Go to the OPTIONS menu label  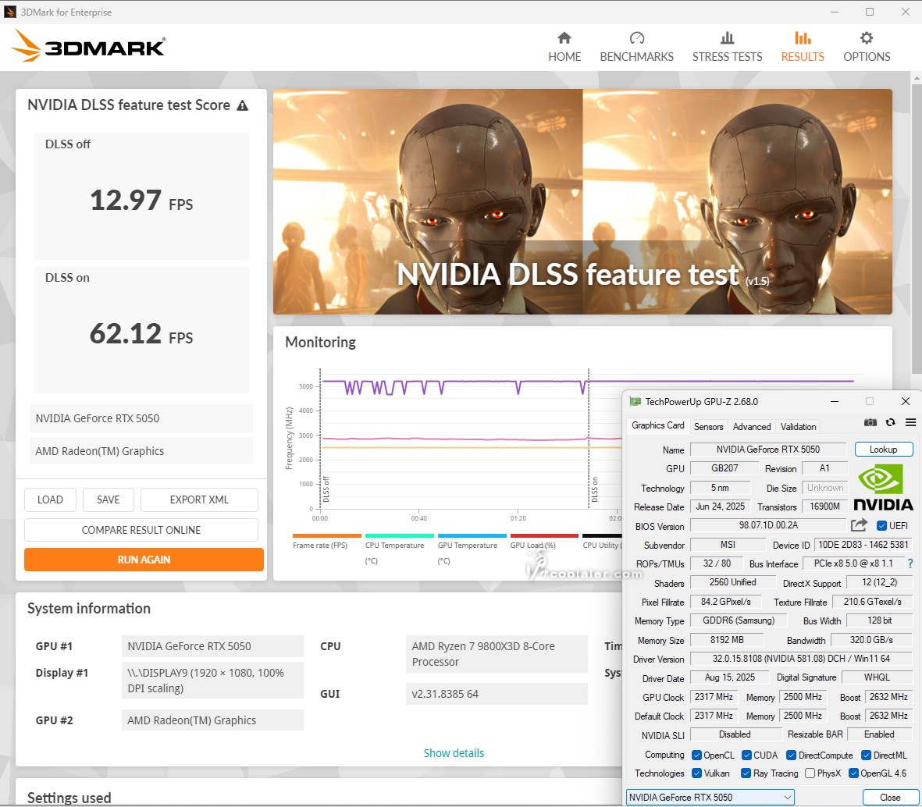tap(867, 57)
